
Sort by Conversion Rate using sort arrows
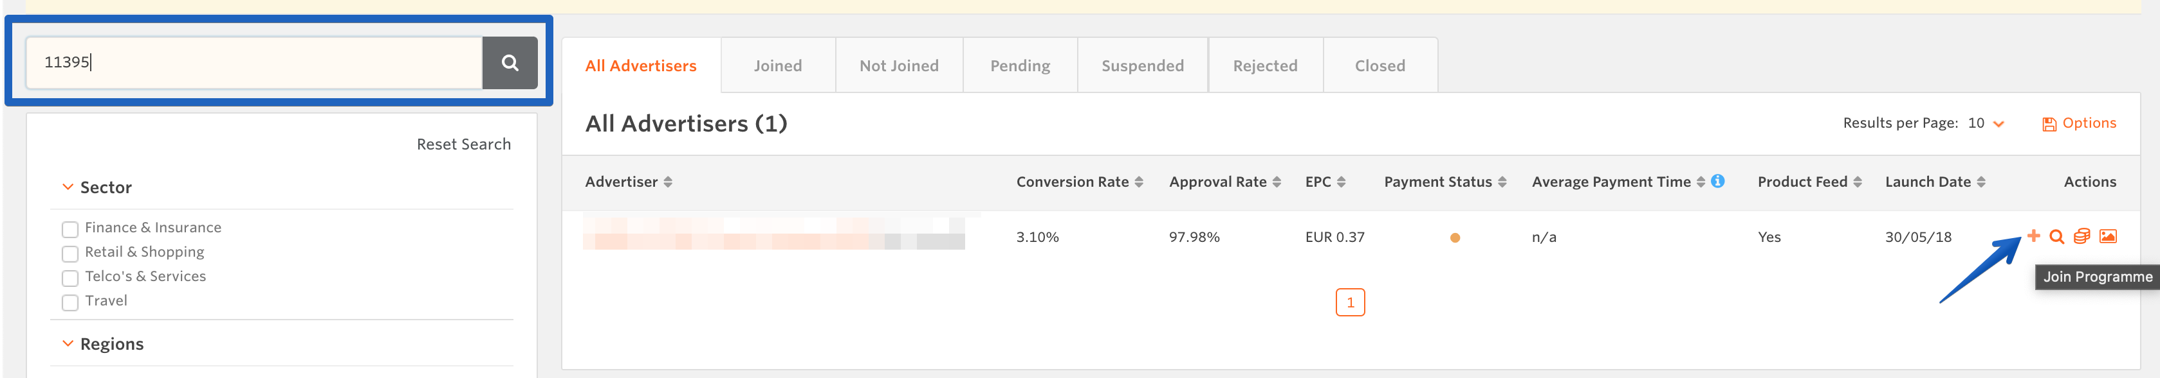1139,182
